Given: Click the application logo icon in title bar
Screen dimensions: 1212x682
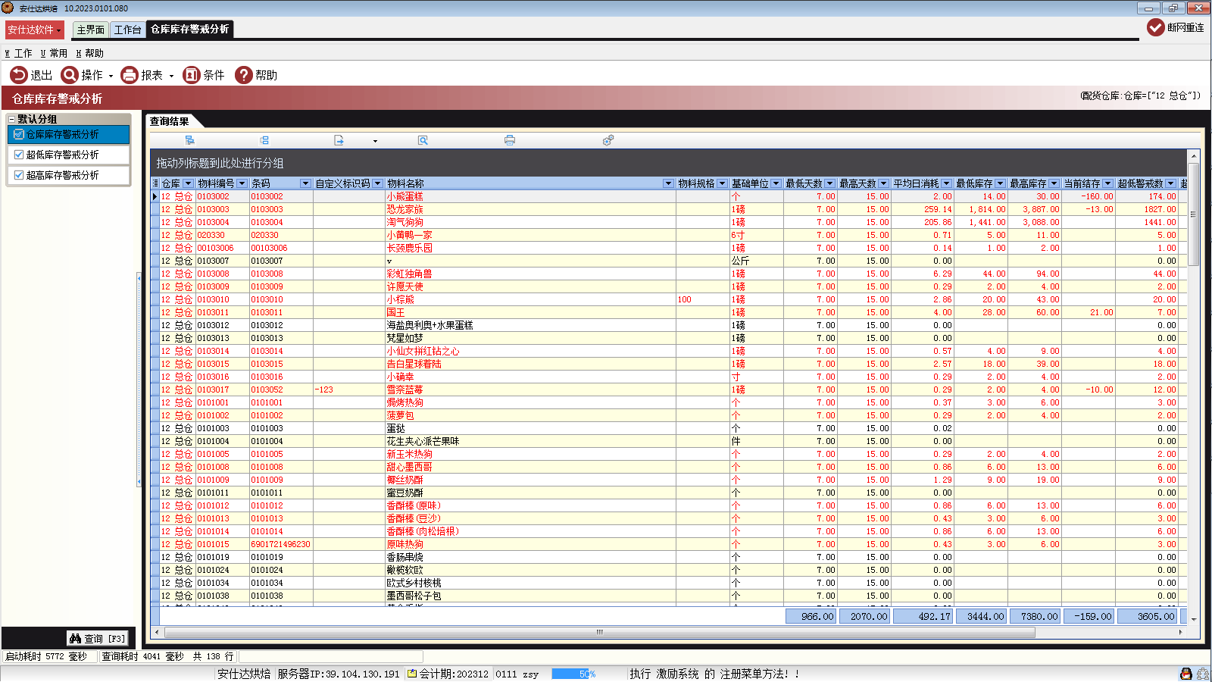Looking at the screenshot, I should pos(8,8).
